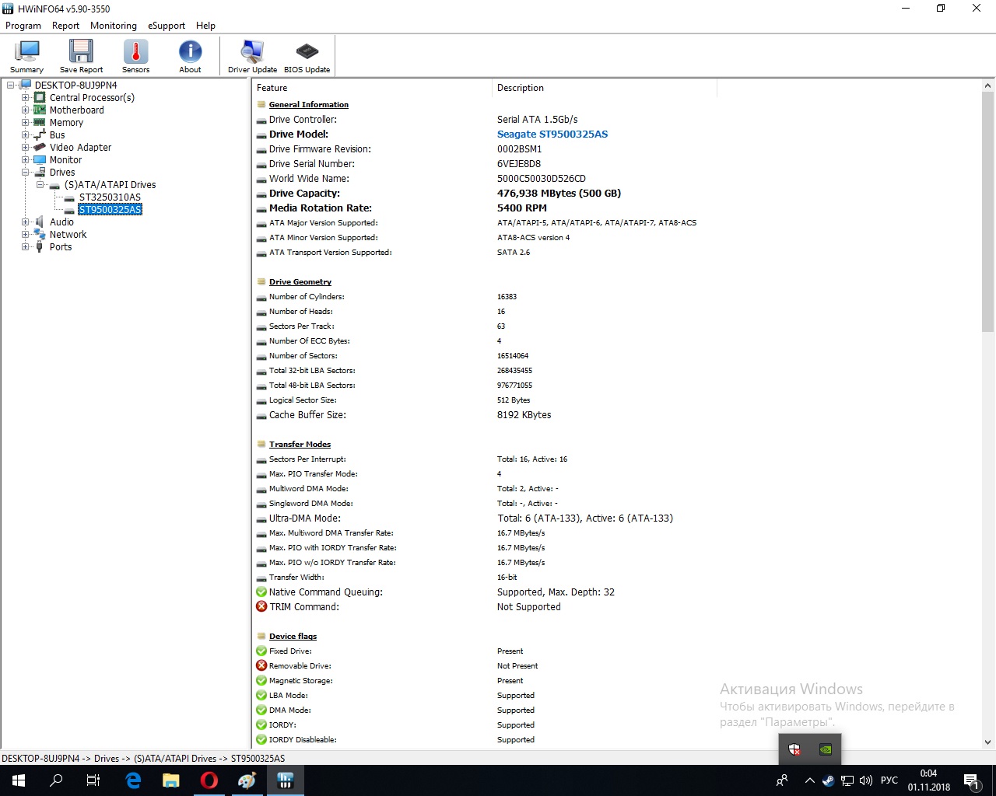The width and height of the screenshot is (996, 796).
Task: Expand the Motherboard tree node
Action: click(x=26, y=110)
